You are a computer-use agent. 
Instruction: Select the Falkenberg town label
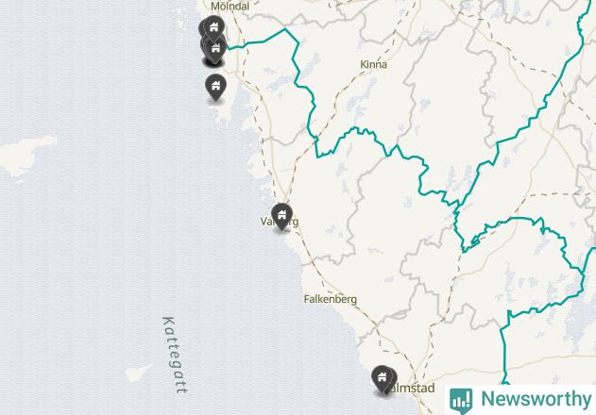pyautogui.click(x=331, y=300)
